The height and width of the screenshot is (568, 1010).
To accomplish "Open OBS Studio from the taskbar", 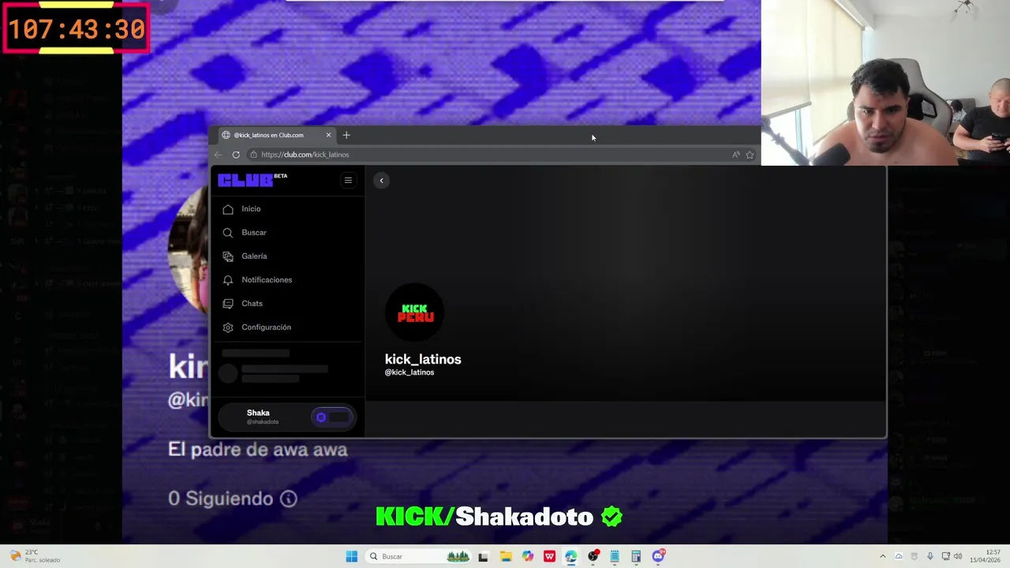I will coord(593,556).
